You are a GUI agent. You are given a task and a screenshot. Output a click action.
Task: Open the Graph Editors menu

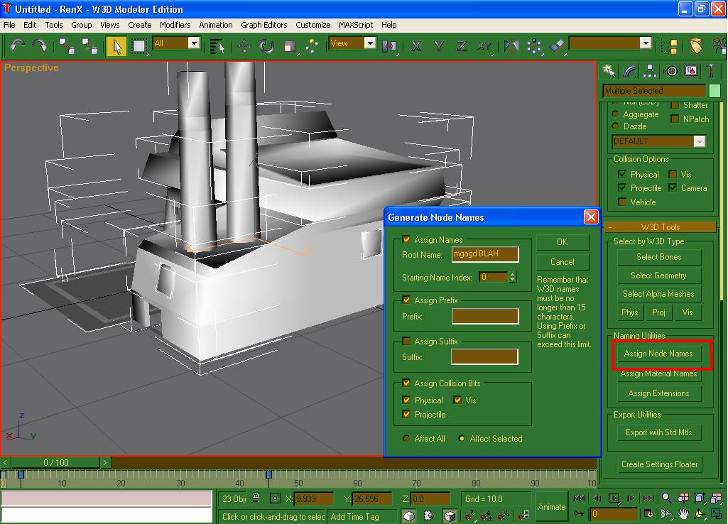coord(264,25)
